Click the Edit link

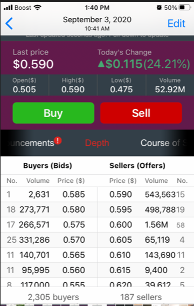[x=176, y=23]
